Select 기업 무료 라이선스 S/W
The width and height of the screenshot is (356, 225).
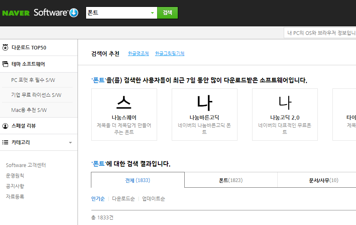click(36, 95)
